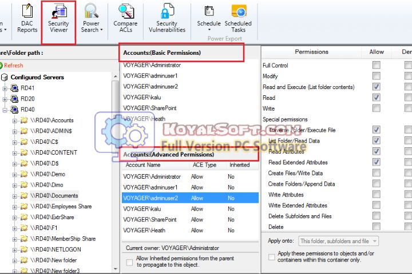Uncheck the Read Allow checkbox
Image resolution: width=412 pixels, height=274 pixels.
click(377, 97)
